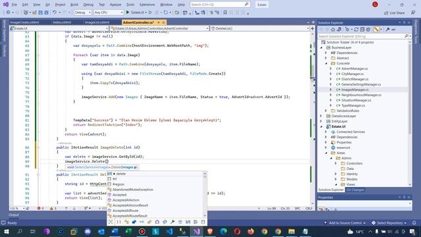Click the main Search (Ctrl+Q) box

coord(220,5)
